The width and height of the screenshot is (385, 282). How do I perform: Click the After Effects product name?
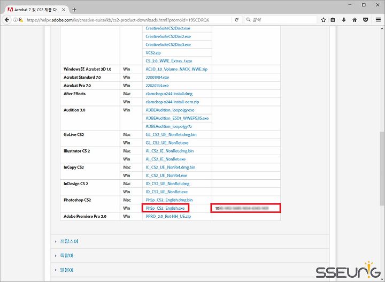[74, 94]
